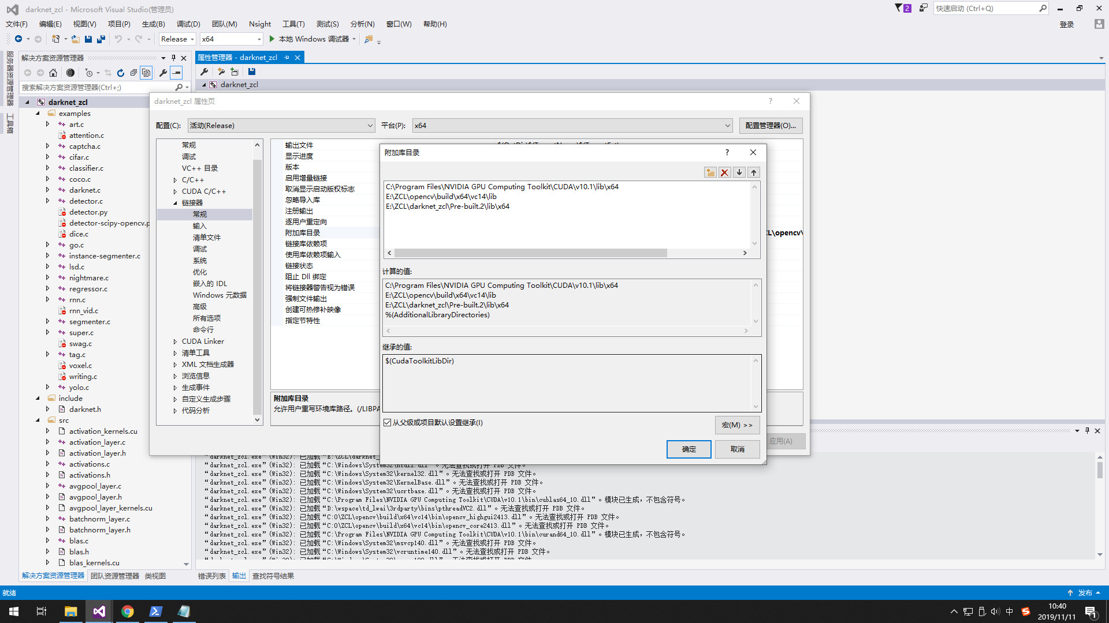The width and height of the screenshot is (1109, 623).
Task: Switch to the Error List tab
Action: click(212, 576)
